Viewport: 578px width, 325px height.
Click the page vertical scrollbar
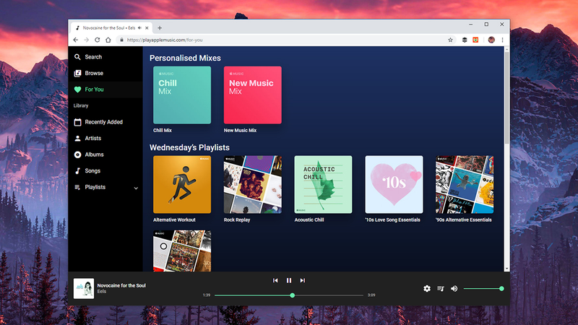pyautogui.click(x=507, y=97)
